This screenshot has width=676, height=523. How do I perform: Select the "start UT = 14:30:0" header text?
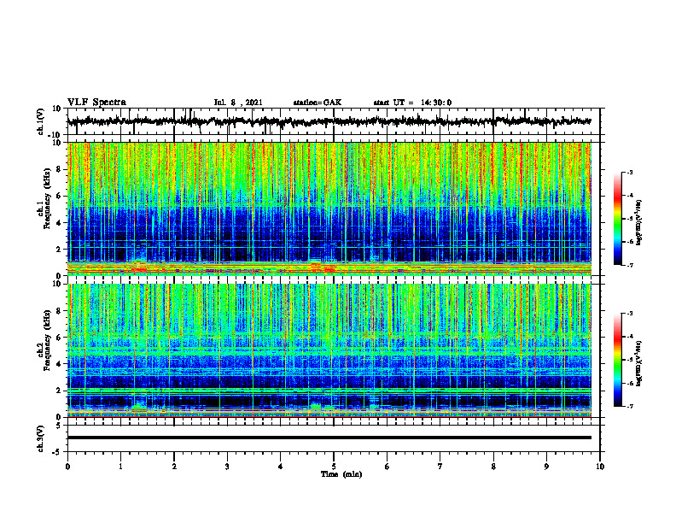tap(412, 103)
